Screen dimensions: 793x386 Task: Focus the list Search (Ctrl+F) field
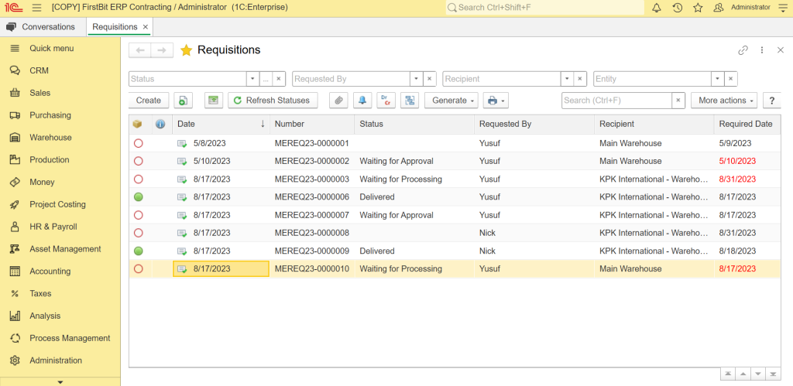pos(616,101)
